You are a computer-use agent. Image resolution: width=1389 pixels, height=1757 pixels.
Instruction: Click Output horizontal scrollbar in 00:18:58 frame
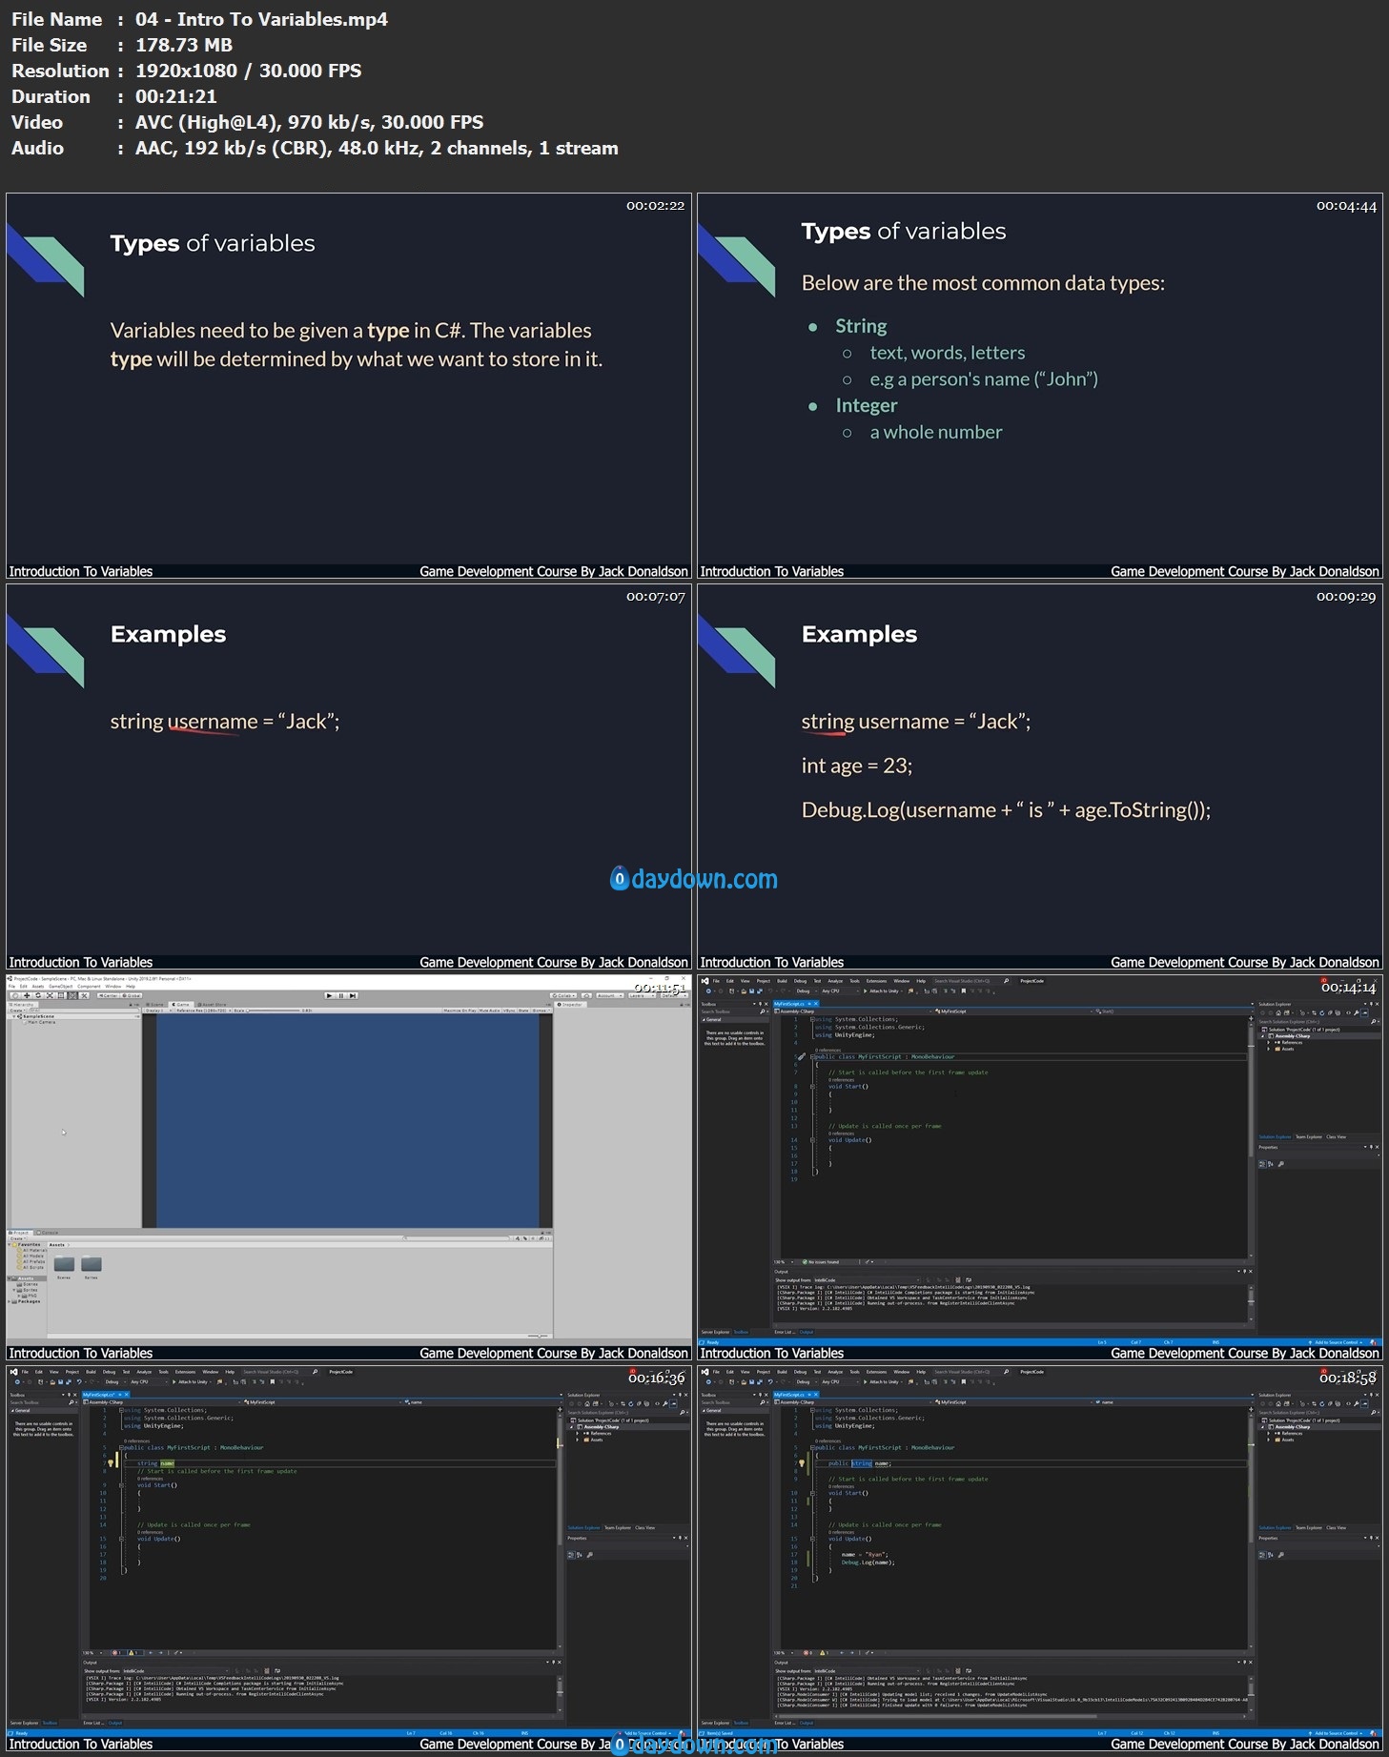pyautogui.click(x=938, y=1716)
